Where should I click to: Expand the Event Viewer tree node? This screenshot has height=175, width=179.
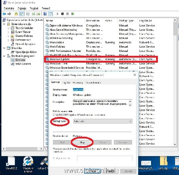click(8, 32)
